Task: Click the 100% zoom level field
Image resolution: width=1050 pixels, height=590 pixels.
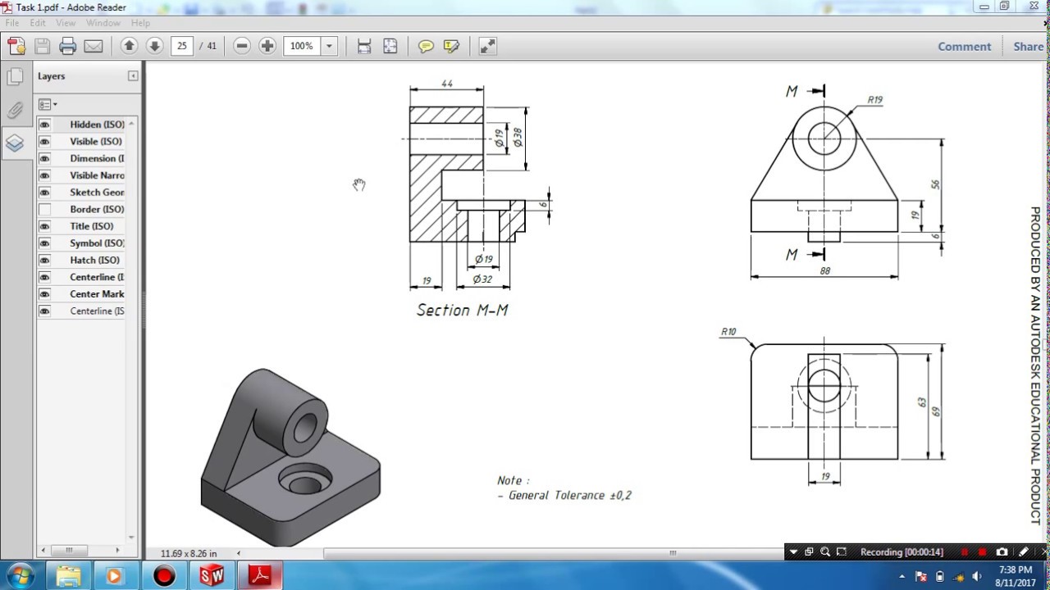Action: 302,47
